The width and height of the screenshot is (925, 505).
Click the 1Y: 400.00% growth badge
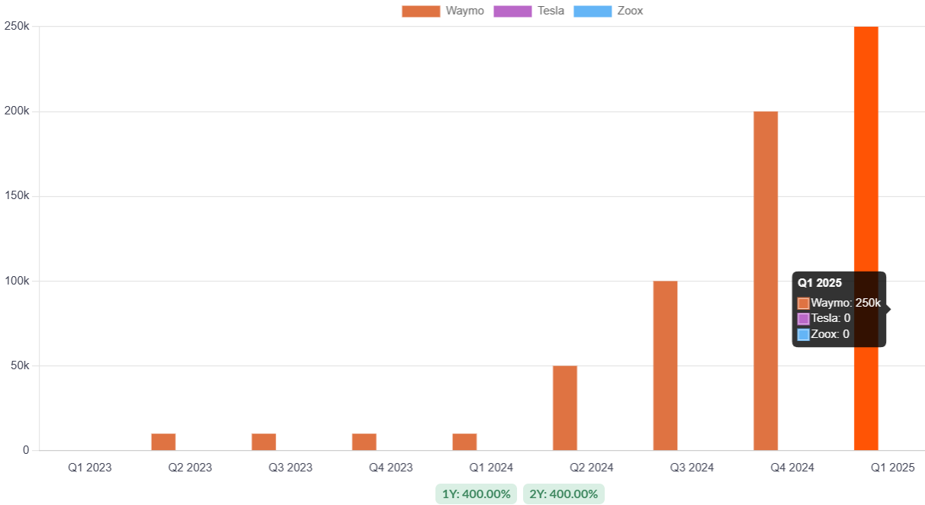pos(477,494)
